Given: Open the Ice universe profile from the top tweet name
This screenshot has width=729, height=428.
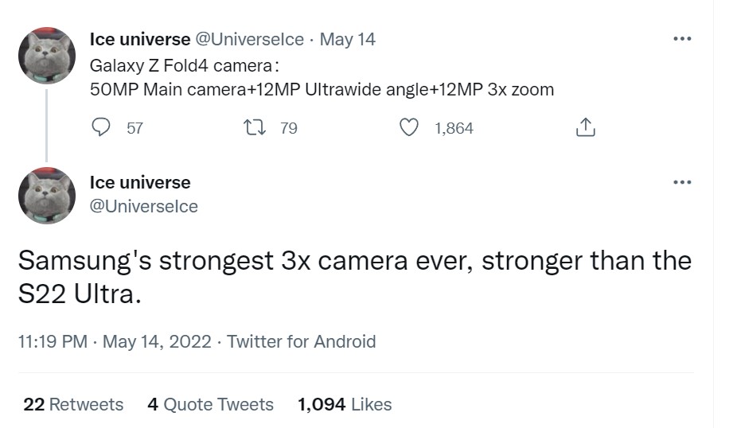Looking at the screenshot, I should click(140, 39).
